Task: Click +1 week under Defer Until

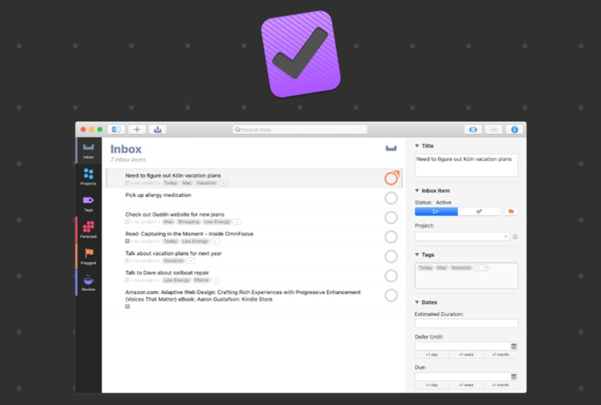Action: coord(466,355)
